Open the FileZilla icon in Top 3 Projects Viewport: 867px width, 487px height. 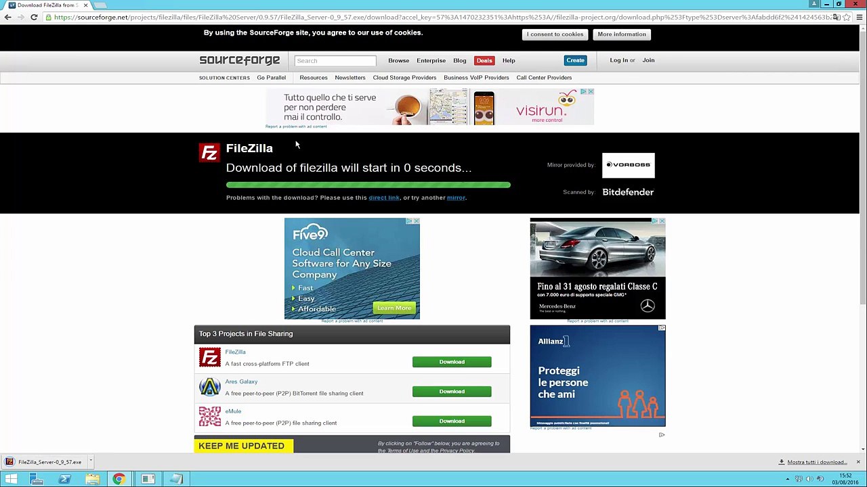[210, 357]
